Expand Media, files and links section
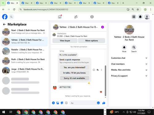Viewport: 154px width, 115px height. coord(129,70)
